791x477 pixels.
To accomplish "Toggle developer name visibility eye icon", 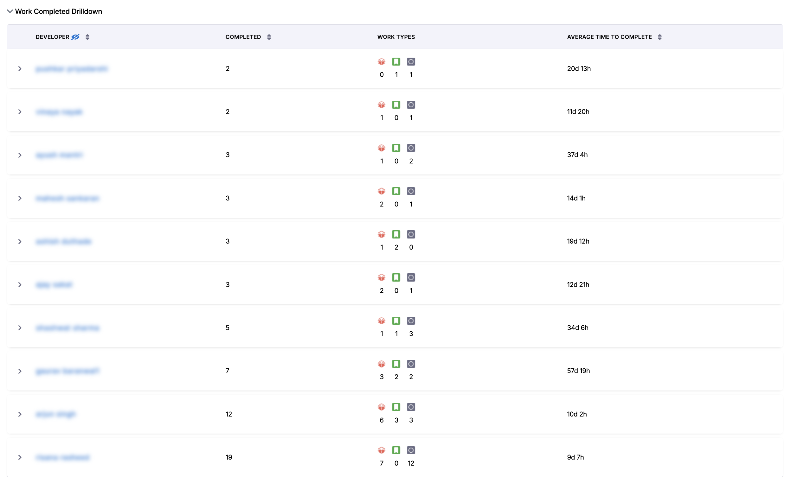I will (x=75, y=37).
